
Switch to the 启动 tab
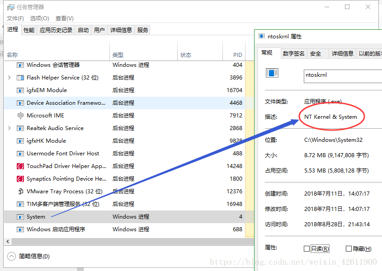(83, 30)
